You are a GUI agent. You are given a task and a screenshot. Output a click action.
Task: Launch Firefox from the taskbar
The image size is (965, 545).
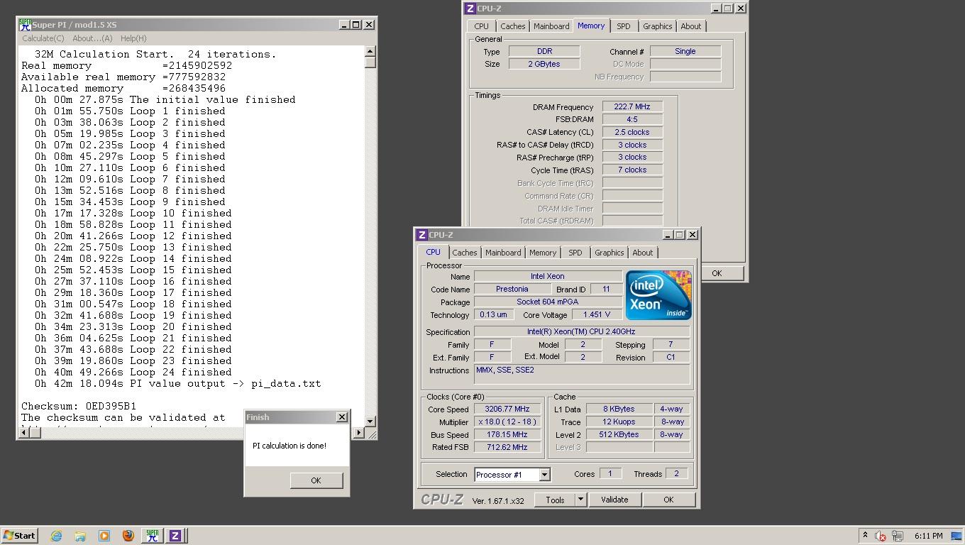tap(128, 536)
